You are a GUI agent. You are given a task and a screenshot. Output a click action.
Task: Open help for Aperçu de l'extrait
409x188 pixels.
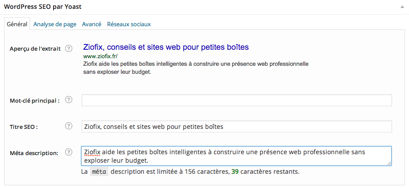point(68,48)
